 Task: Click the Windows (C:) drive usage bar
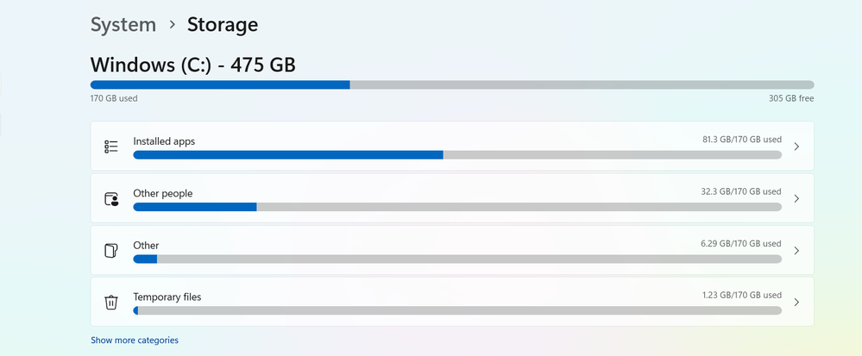coord(452,84)
